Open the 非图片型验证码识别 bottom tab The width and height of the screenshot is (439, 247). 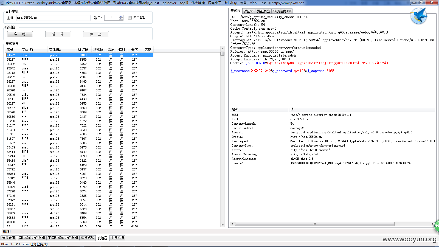[x=63, y=238]
